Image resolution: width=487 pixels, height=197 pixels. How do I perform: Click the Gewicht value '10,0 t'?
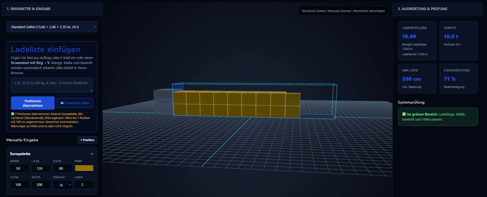pyautogui.click(x=451, y=36)
